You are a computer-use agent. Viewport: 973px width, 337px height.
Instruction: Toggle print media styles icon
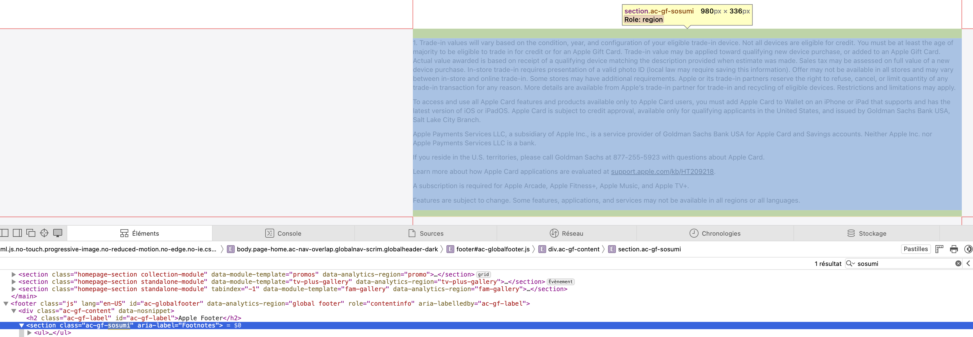tap(954, 249)
